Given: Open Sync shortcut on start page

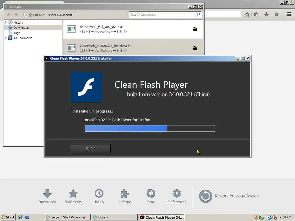Looking at the screenshot, I should [151, 196].
